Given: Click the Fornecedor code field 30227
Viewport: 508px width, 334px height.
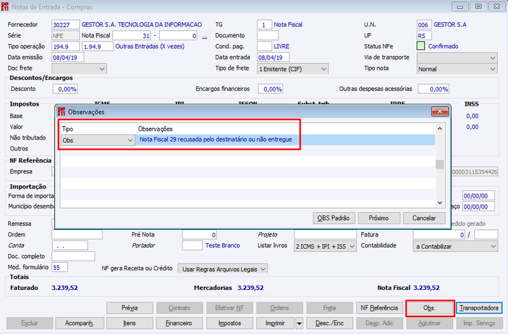Looking at the screenshot, I should (66, 24).
